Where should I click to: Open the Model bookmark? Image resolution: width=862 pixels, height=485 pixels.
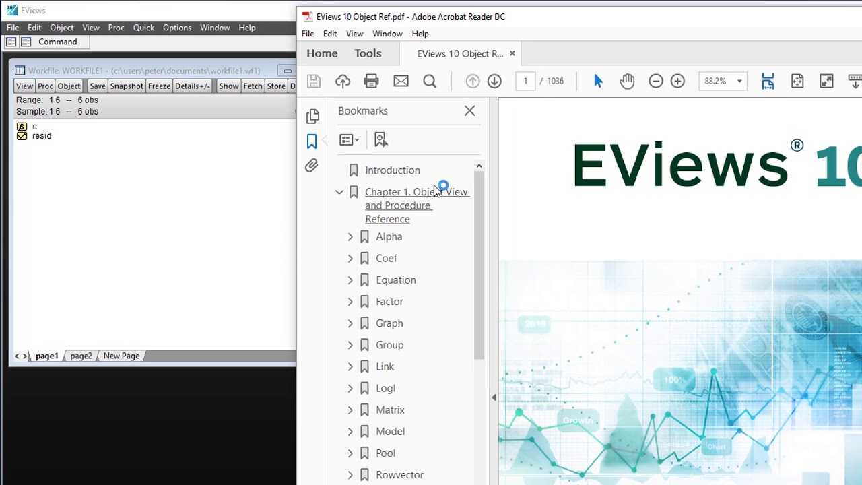click(390, 432)
